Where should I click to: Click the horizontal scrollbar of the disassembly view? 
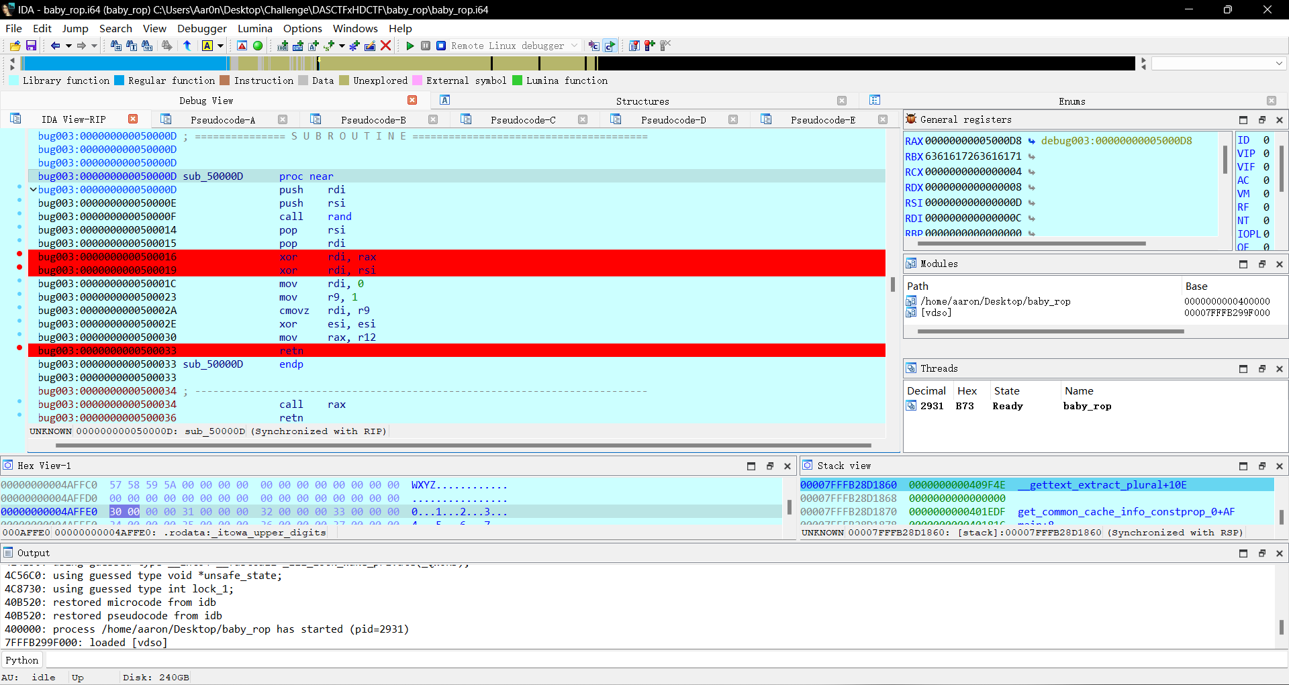(463, 445)
